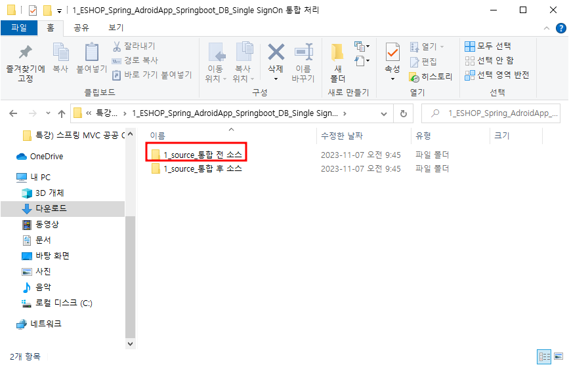The width and height of the screenshot is (569, 365).
Task: Open 네트워크 in navigation pane
Action: [x=39, y=324]
